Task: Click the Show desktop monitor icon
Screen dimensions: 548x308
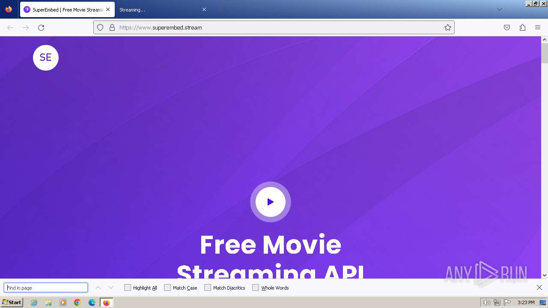Action: pos(543,302)
